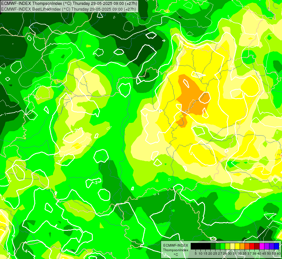
Task: Click the legend tick label 25
Action: click(x=215, y=254)
